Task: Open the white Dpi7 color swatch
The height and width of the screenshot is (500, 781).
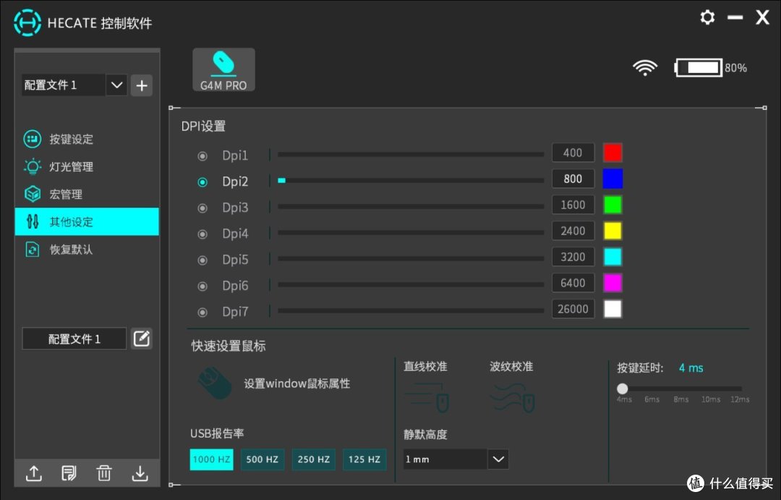Action: pyautogui.click(x=613, y=309)
